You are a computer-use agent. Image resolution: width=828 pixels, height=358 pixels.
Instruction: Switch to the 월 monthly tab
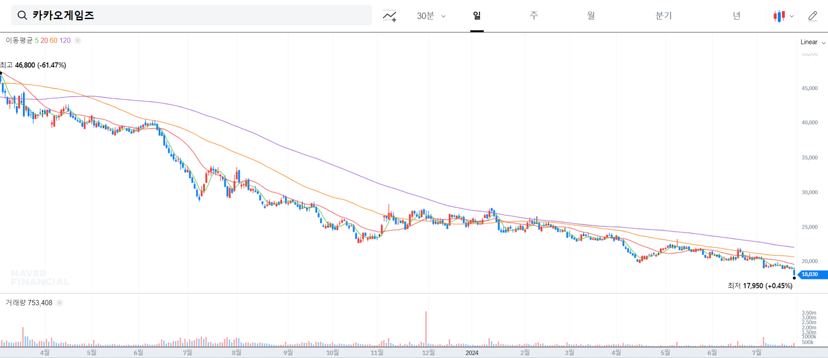click(x=591, y=16)
